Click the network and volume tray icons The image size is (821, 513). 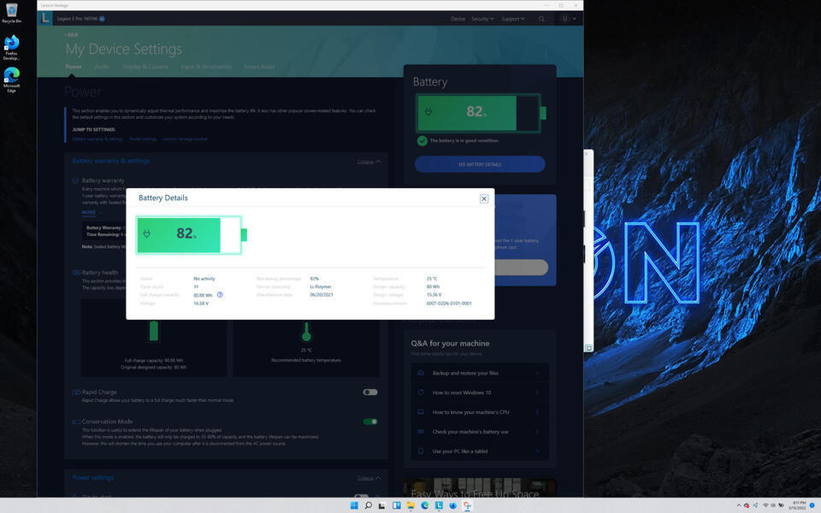click(773, 505)
